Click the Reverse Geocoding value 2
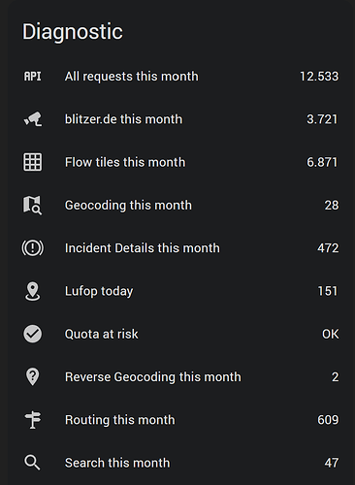Viewport: 355px width, 485px height. [336, 377]
